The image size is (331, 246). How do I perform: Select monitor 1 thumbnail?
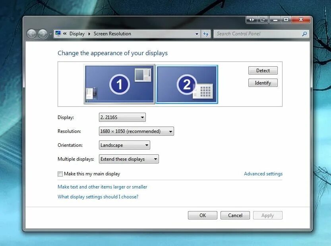(x=120, y=84)
